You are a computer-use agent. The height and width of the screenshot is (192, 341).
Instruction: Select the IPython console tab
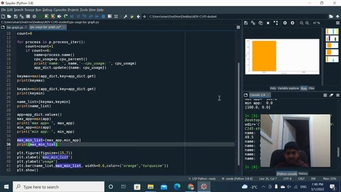287,173
